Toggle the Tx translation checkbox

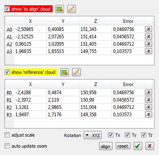tap(110, 135)
